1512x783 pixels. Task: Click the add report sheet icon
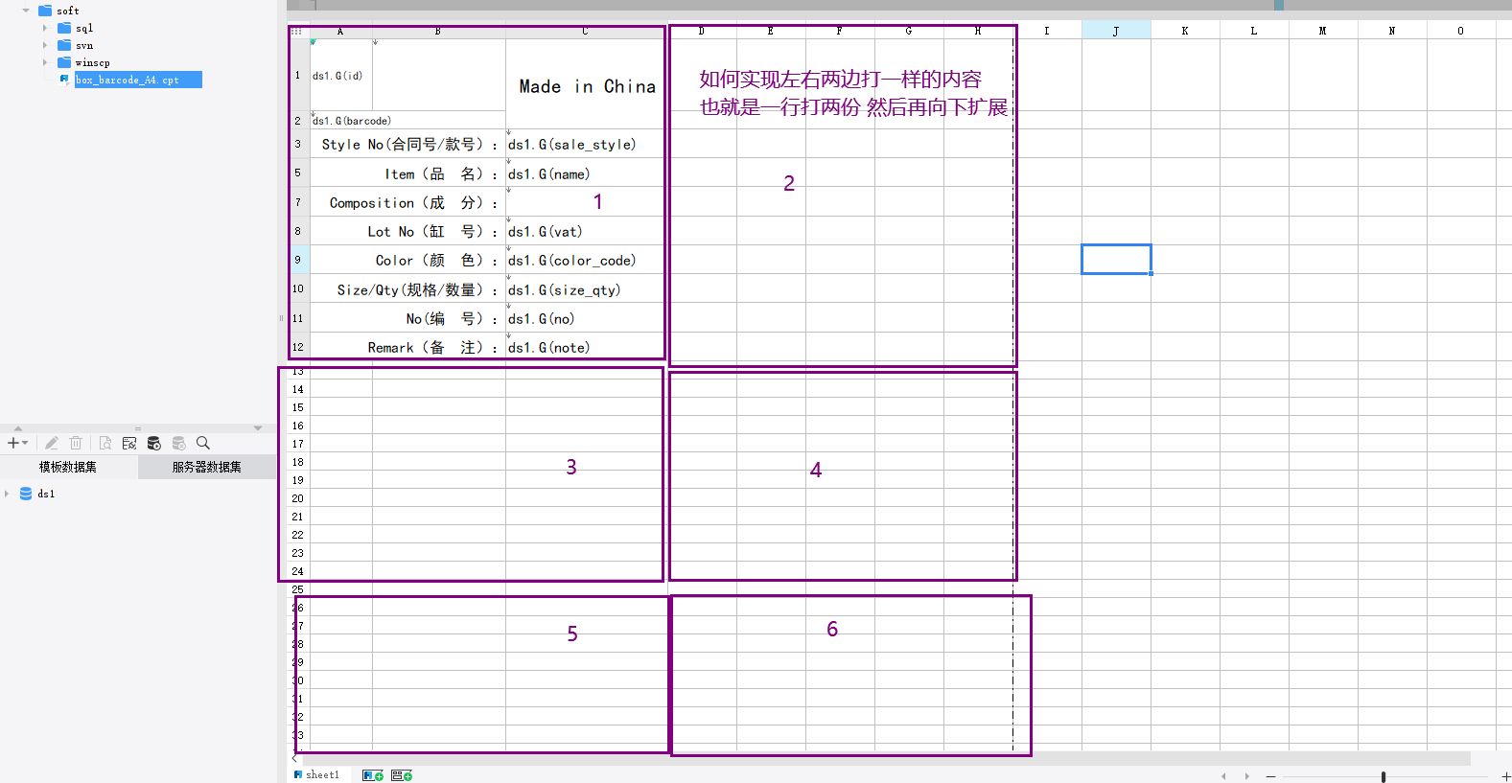[x=373, y=775]
